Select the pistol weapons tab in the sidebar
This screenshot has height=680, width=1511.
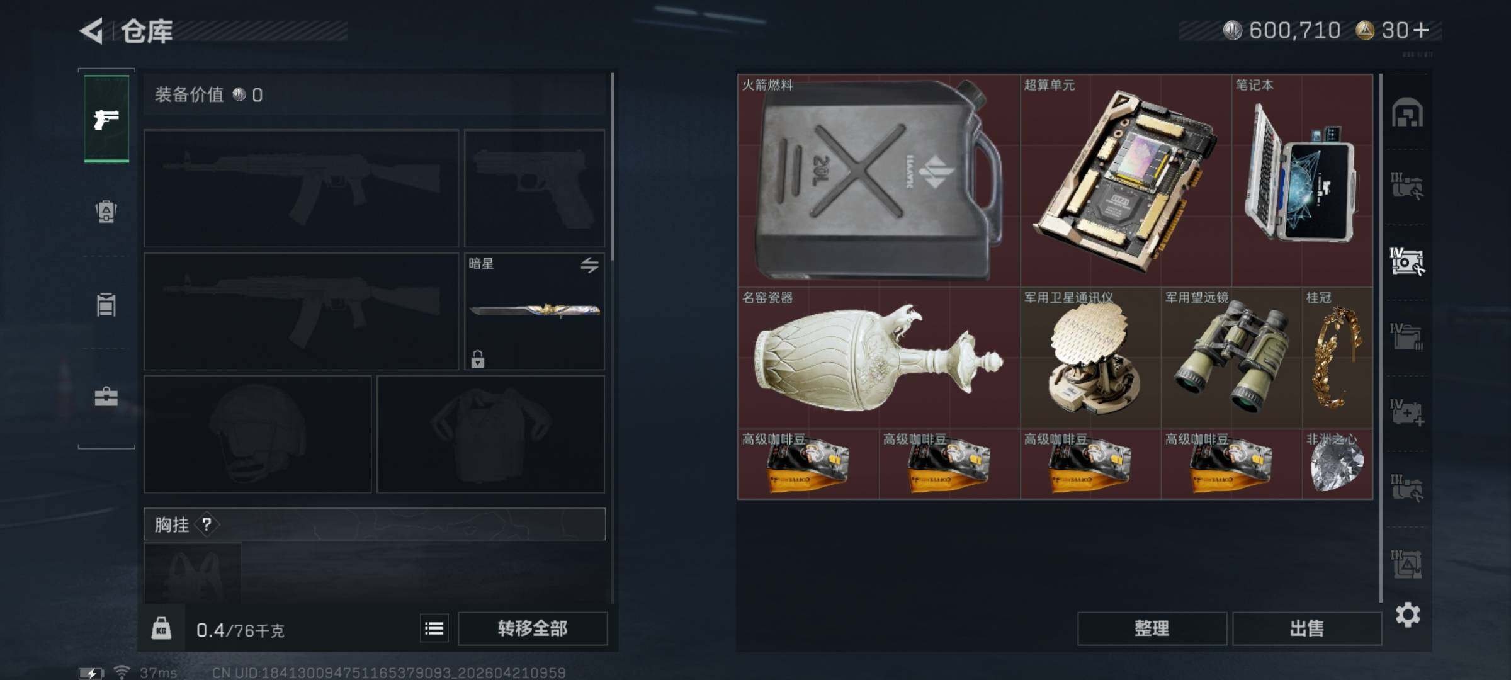(106, 118)
